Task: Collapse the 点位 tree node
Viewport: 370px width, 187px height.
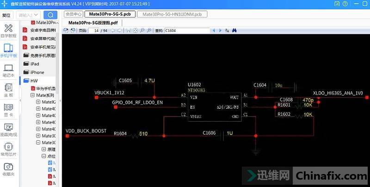Action: tap(43, 156)
